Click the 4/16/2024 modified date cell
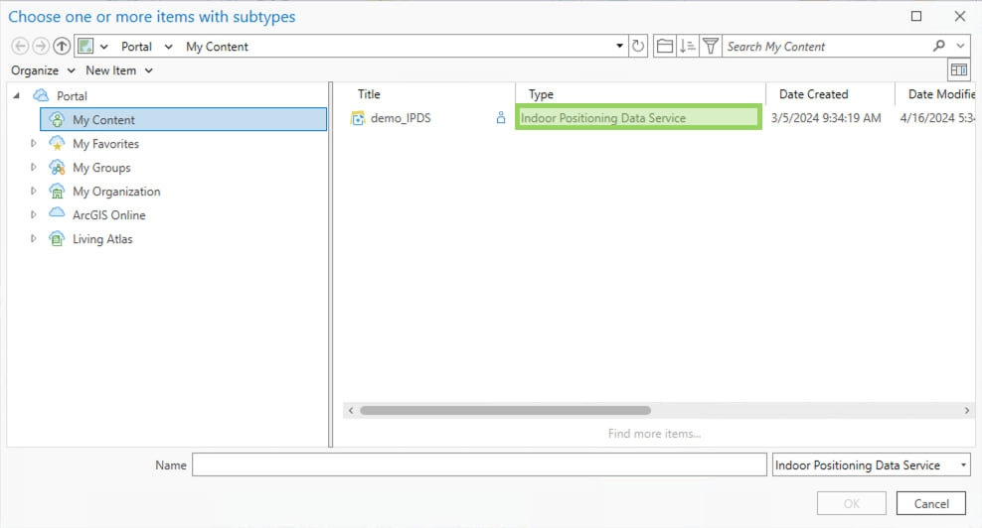The height and width of the screenshot is (528, 982). pyautogui.click(x=937, y=118)
